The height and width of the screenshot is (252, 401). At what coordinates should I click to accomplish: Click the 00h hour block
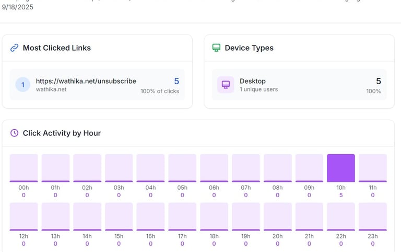[x=24, y=168]
